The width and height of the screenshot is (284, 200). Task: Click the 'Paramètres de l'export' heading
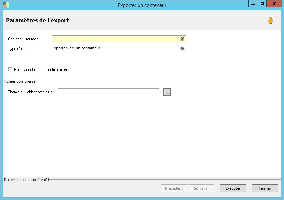(37, 20)
